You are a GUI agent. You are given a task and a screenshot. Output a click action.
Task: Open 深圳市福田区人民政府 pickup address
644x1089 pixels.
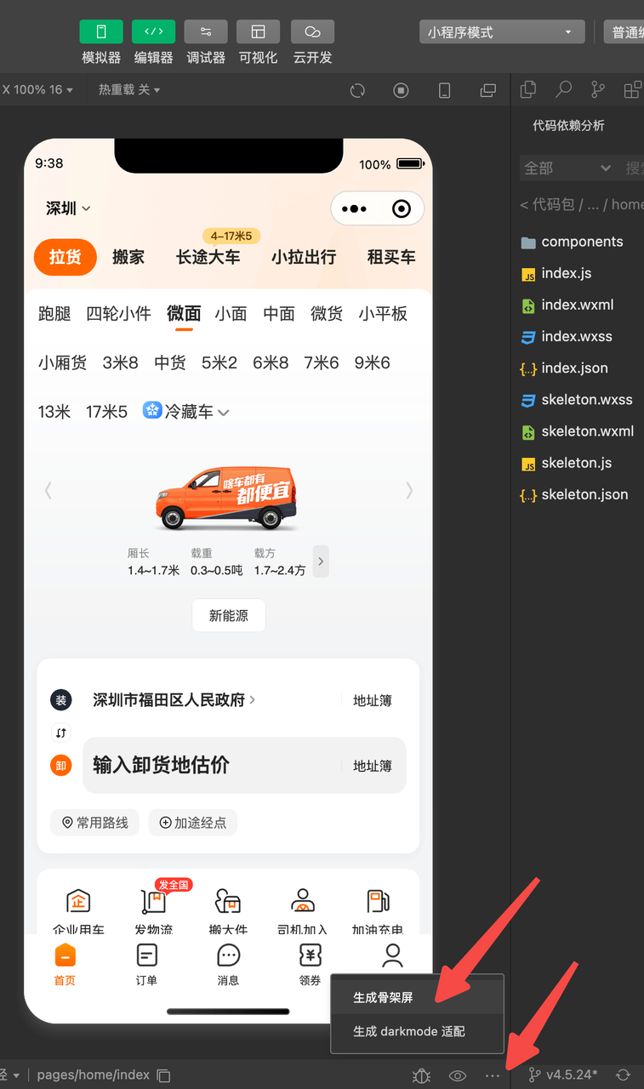click(x=174, y=700)
